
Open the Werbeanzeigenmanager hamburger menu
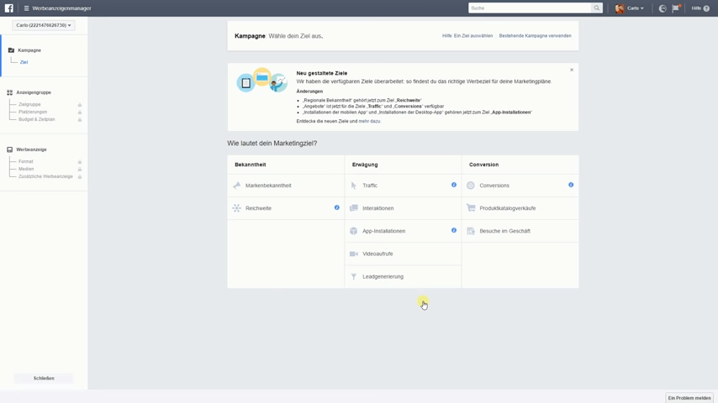26,8
